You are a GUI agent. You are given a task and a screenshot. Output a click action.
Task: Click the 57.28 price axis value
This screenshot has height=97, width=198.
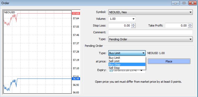click(76, 52)
